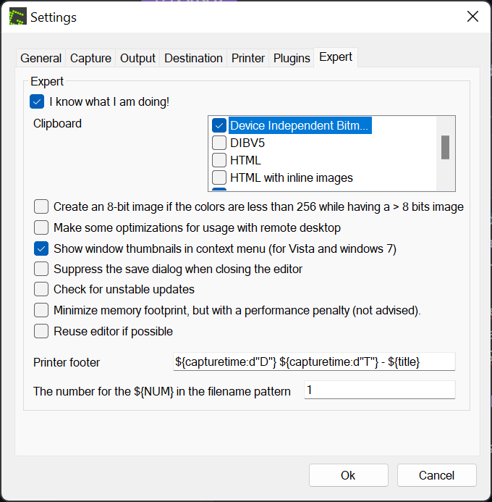Click the 'Printer footer' label
The image size is (492, 502).
pyautogui.click(x=67, y=362)
